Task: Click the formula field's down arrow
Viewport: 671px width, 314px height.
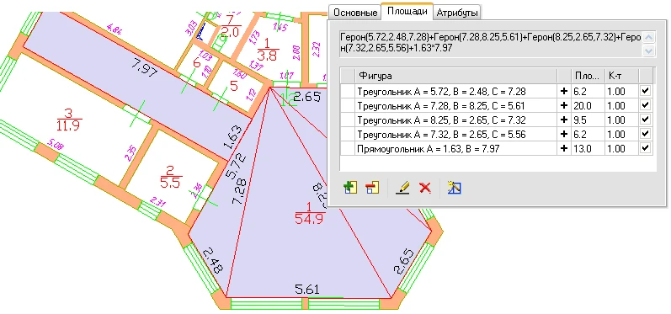Action: pos(649,51)
